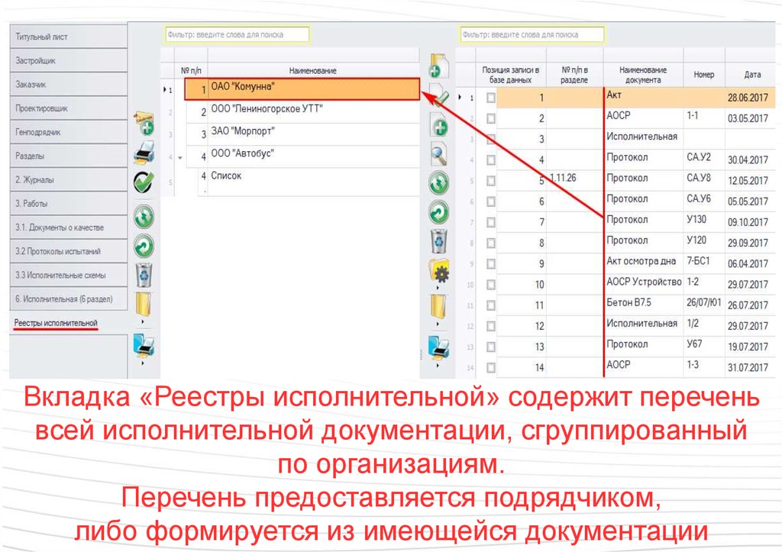Click the add-record icon in the organizations toolbar

point(144,123)
